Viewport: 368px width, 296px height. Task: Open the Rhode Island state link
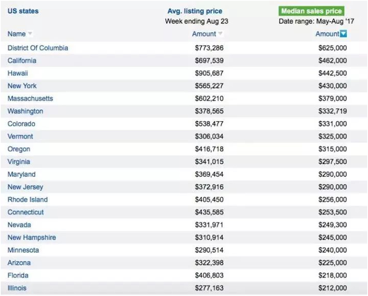[28, 199]
